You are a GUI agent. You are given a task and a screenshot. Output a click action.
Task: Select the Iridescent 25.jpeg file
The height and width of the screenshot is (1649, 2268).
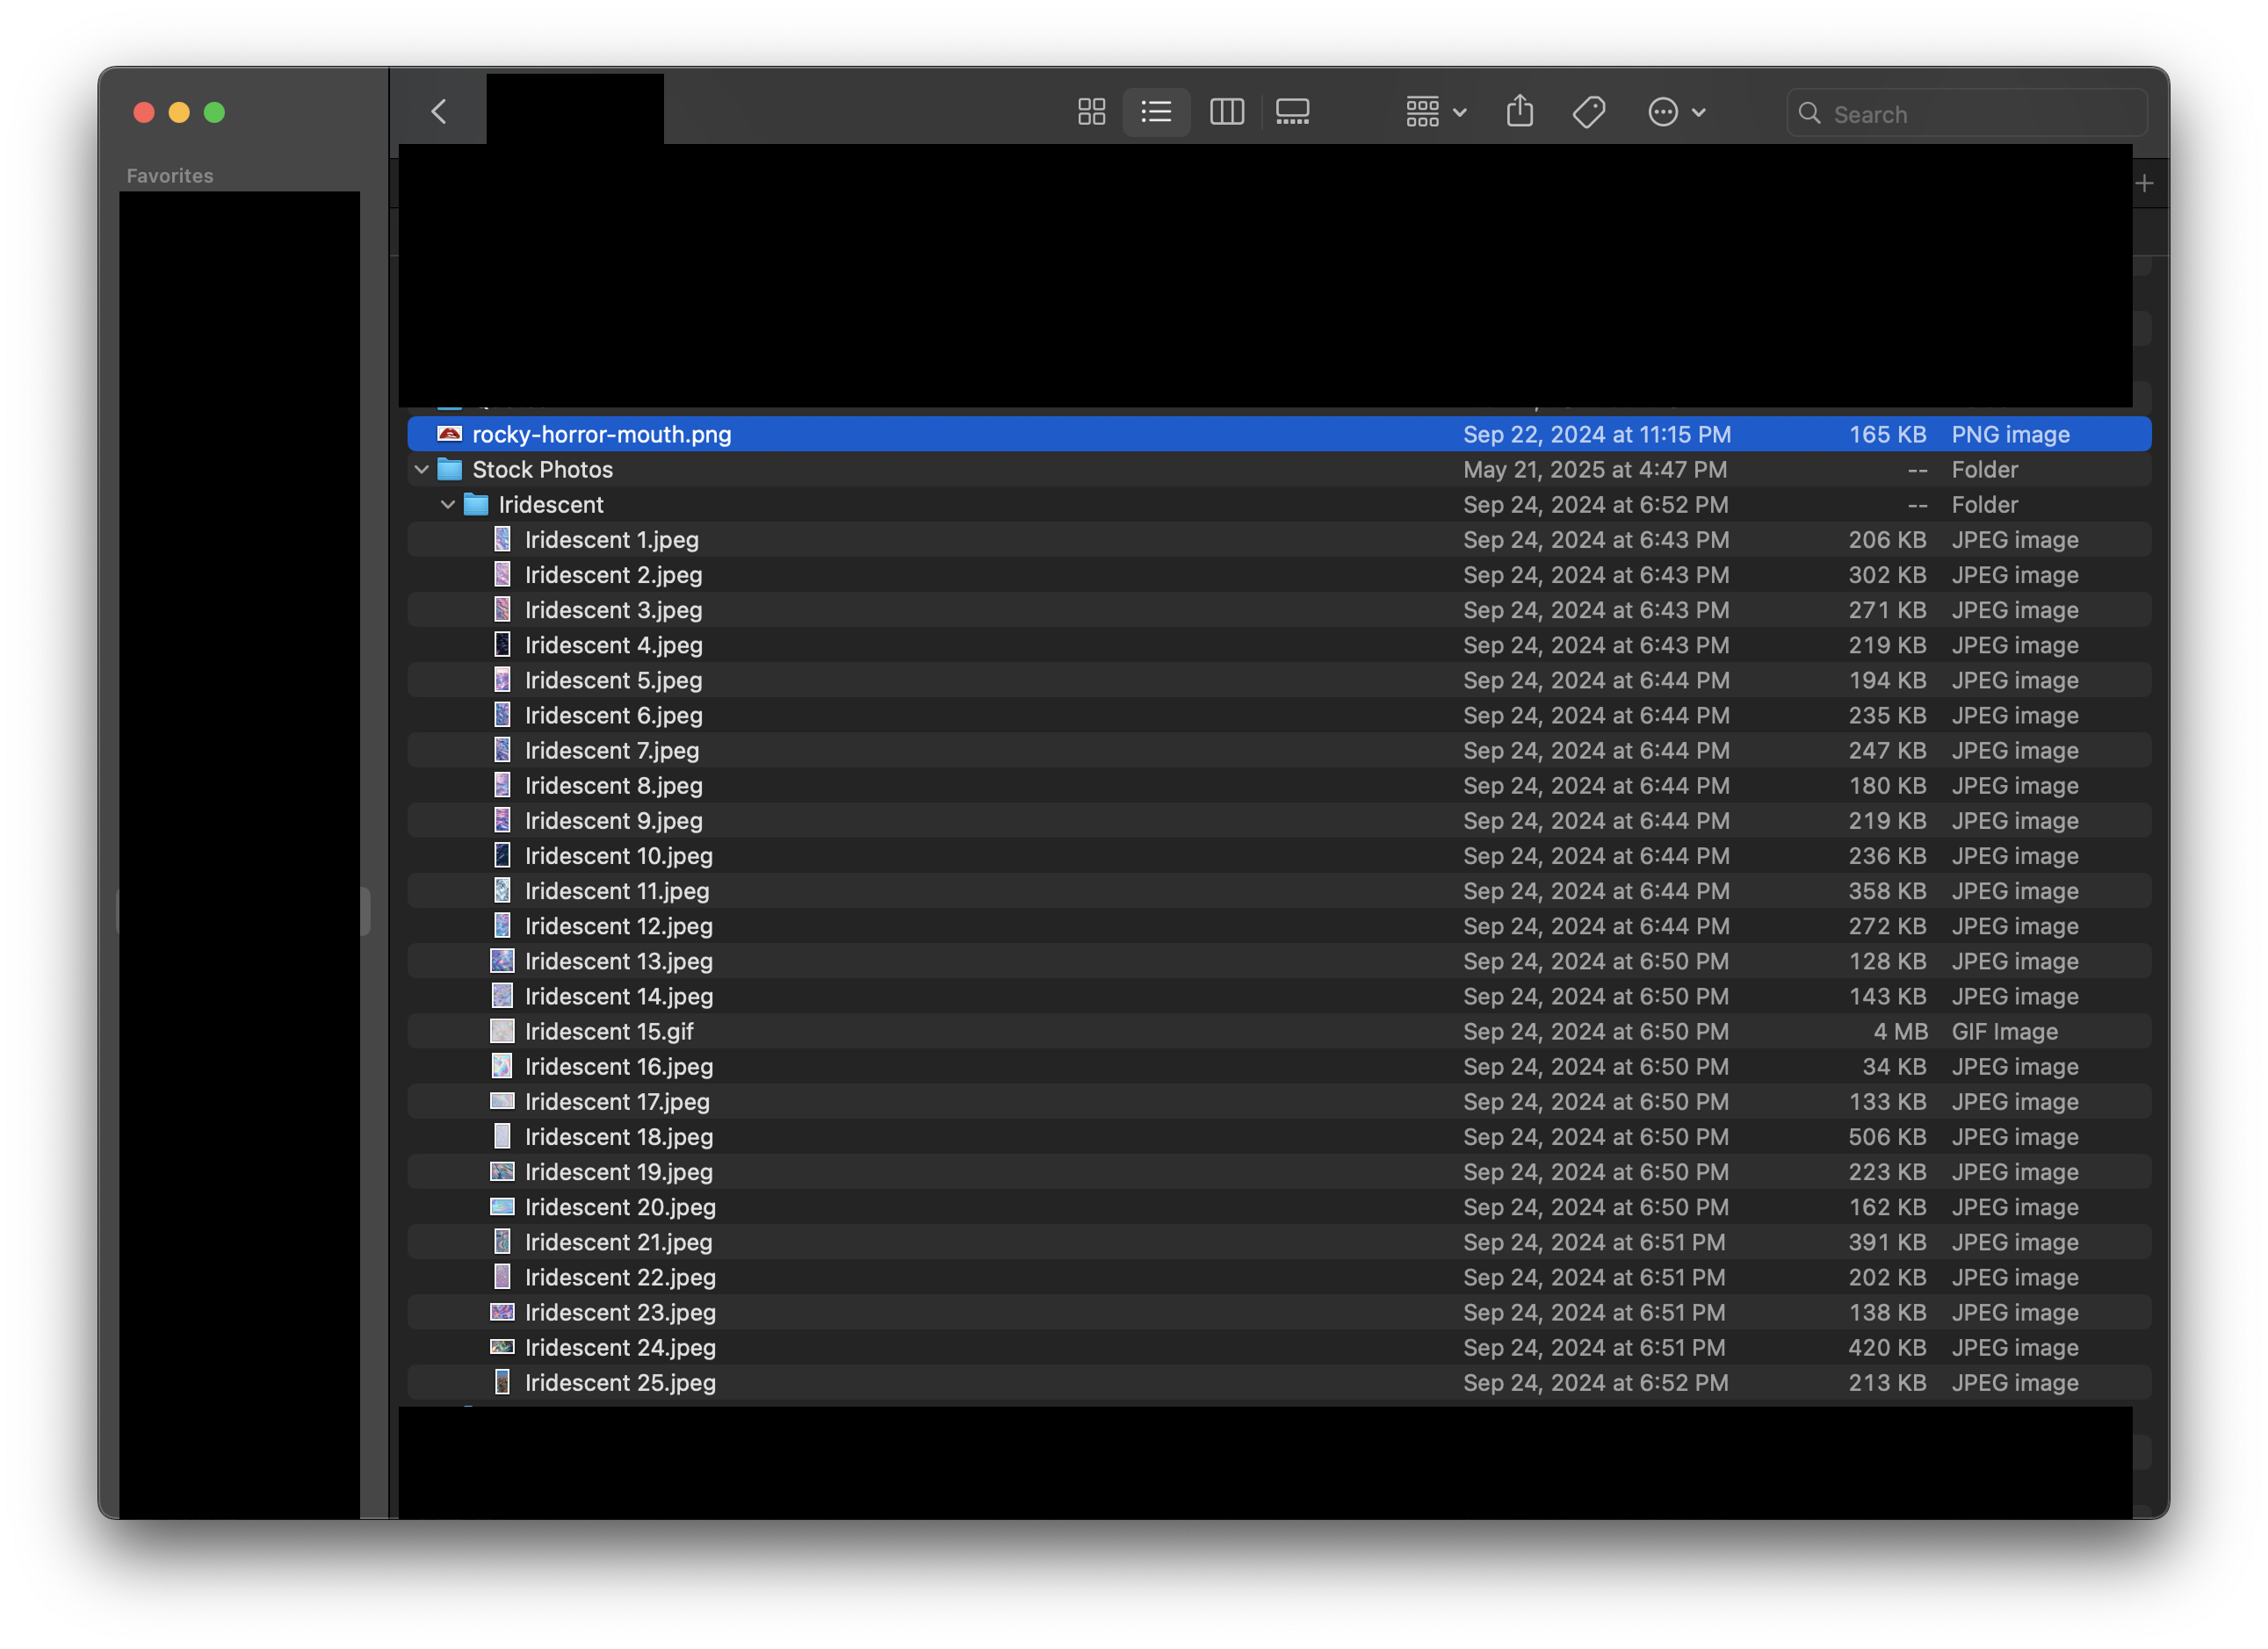(620, 1382)
